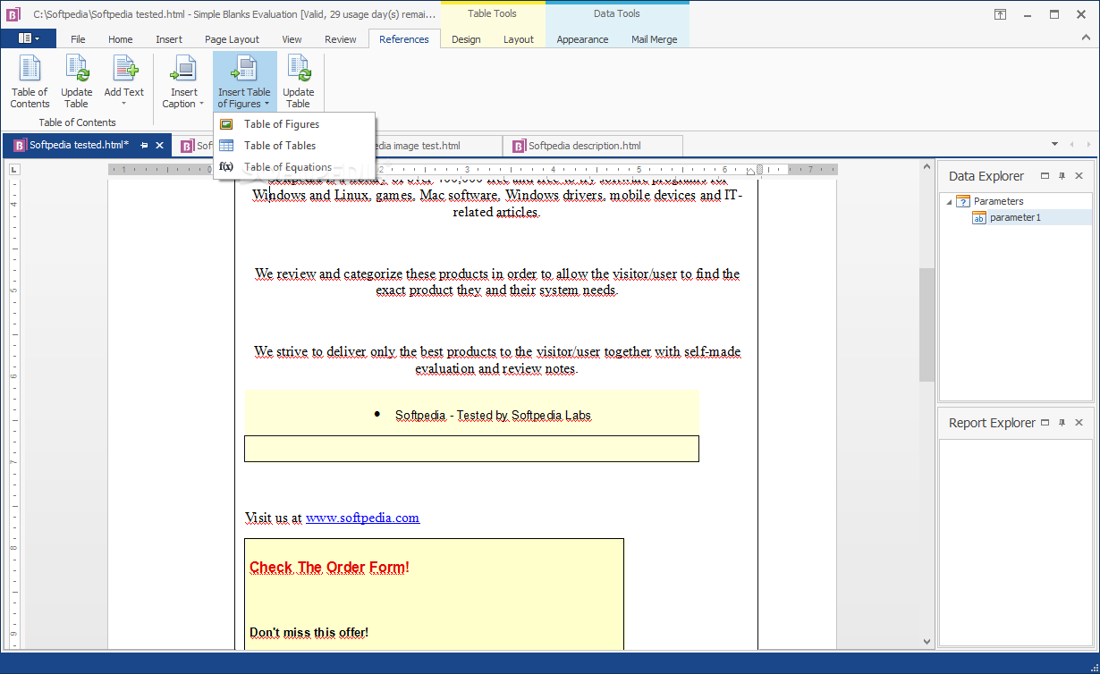Click Update Table in Table of Contents group
Screen dimensions: 1100x674
pos(77,82)
